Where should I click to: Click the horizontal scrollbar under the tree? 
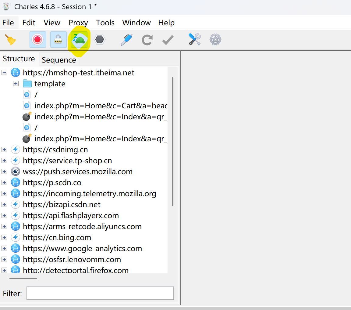tap(23, 278)
